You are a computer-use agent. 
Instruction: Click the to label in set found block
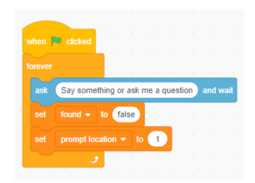104,114
